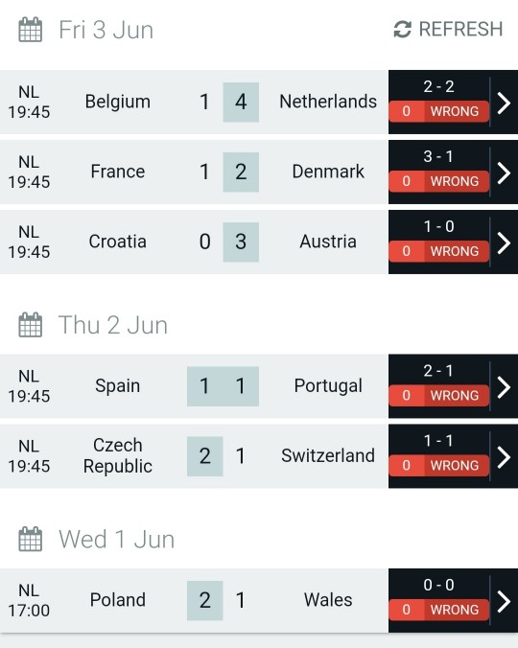518x648 pixels.
Task: Select the 2-2 prediction for Belgium match
Action: (438, 86)
